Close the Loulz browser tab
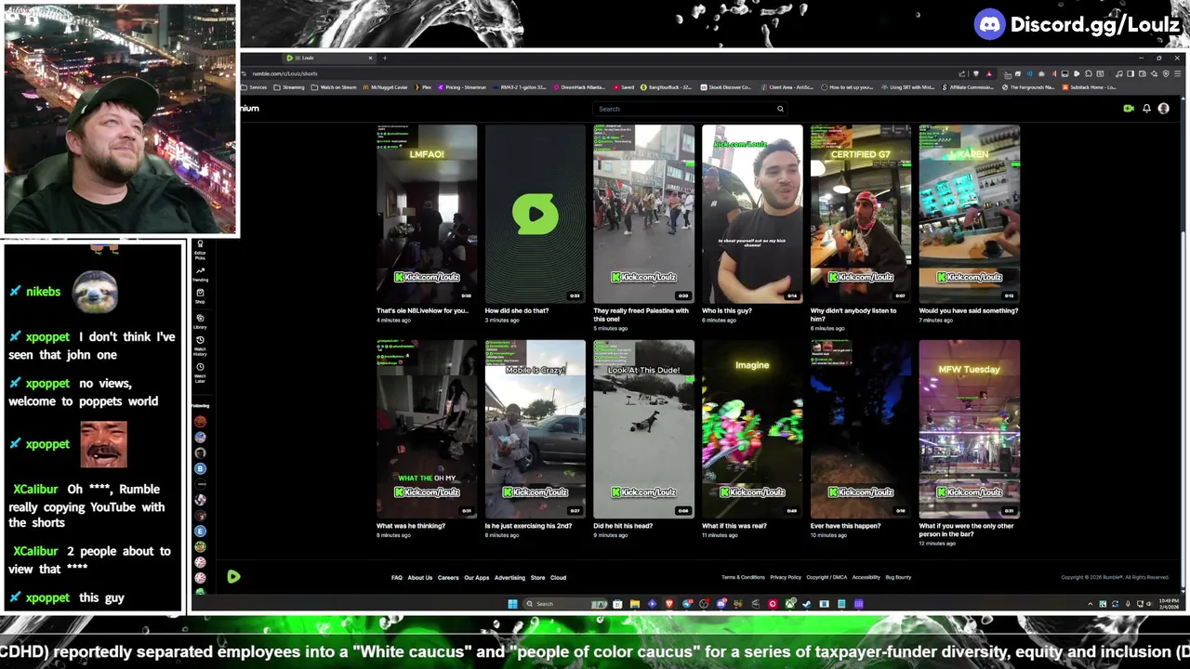 pyautogui.click(x=371, y=58)
